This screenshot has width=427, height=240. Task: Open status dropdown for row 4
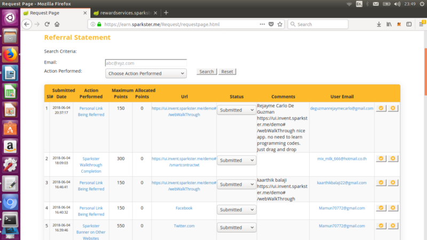[236, 210]
